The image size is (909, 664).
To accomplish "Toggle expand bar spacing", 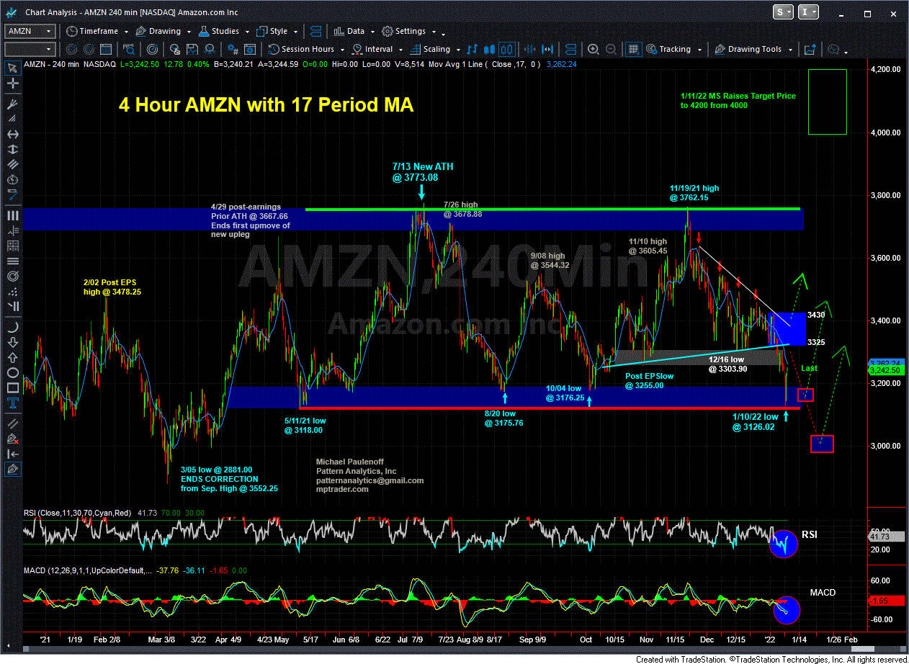I will coord(547,49).
